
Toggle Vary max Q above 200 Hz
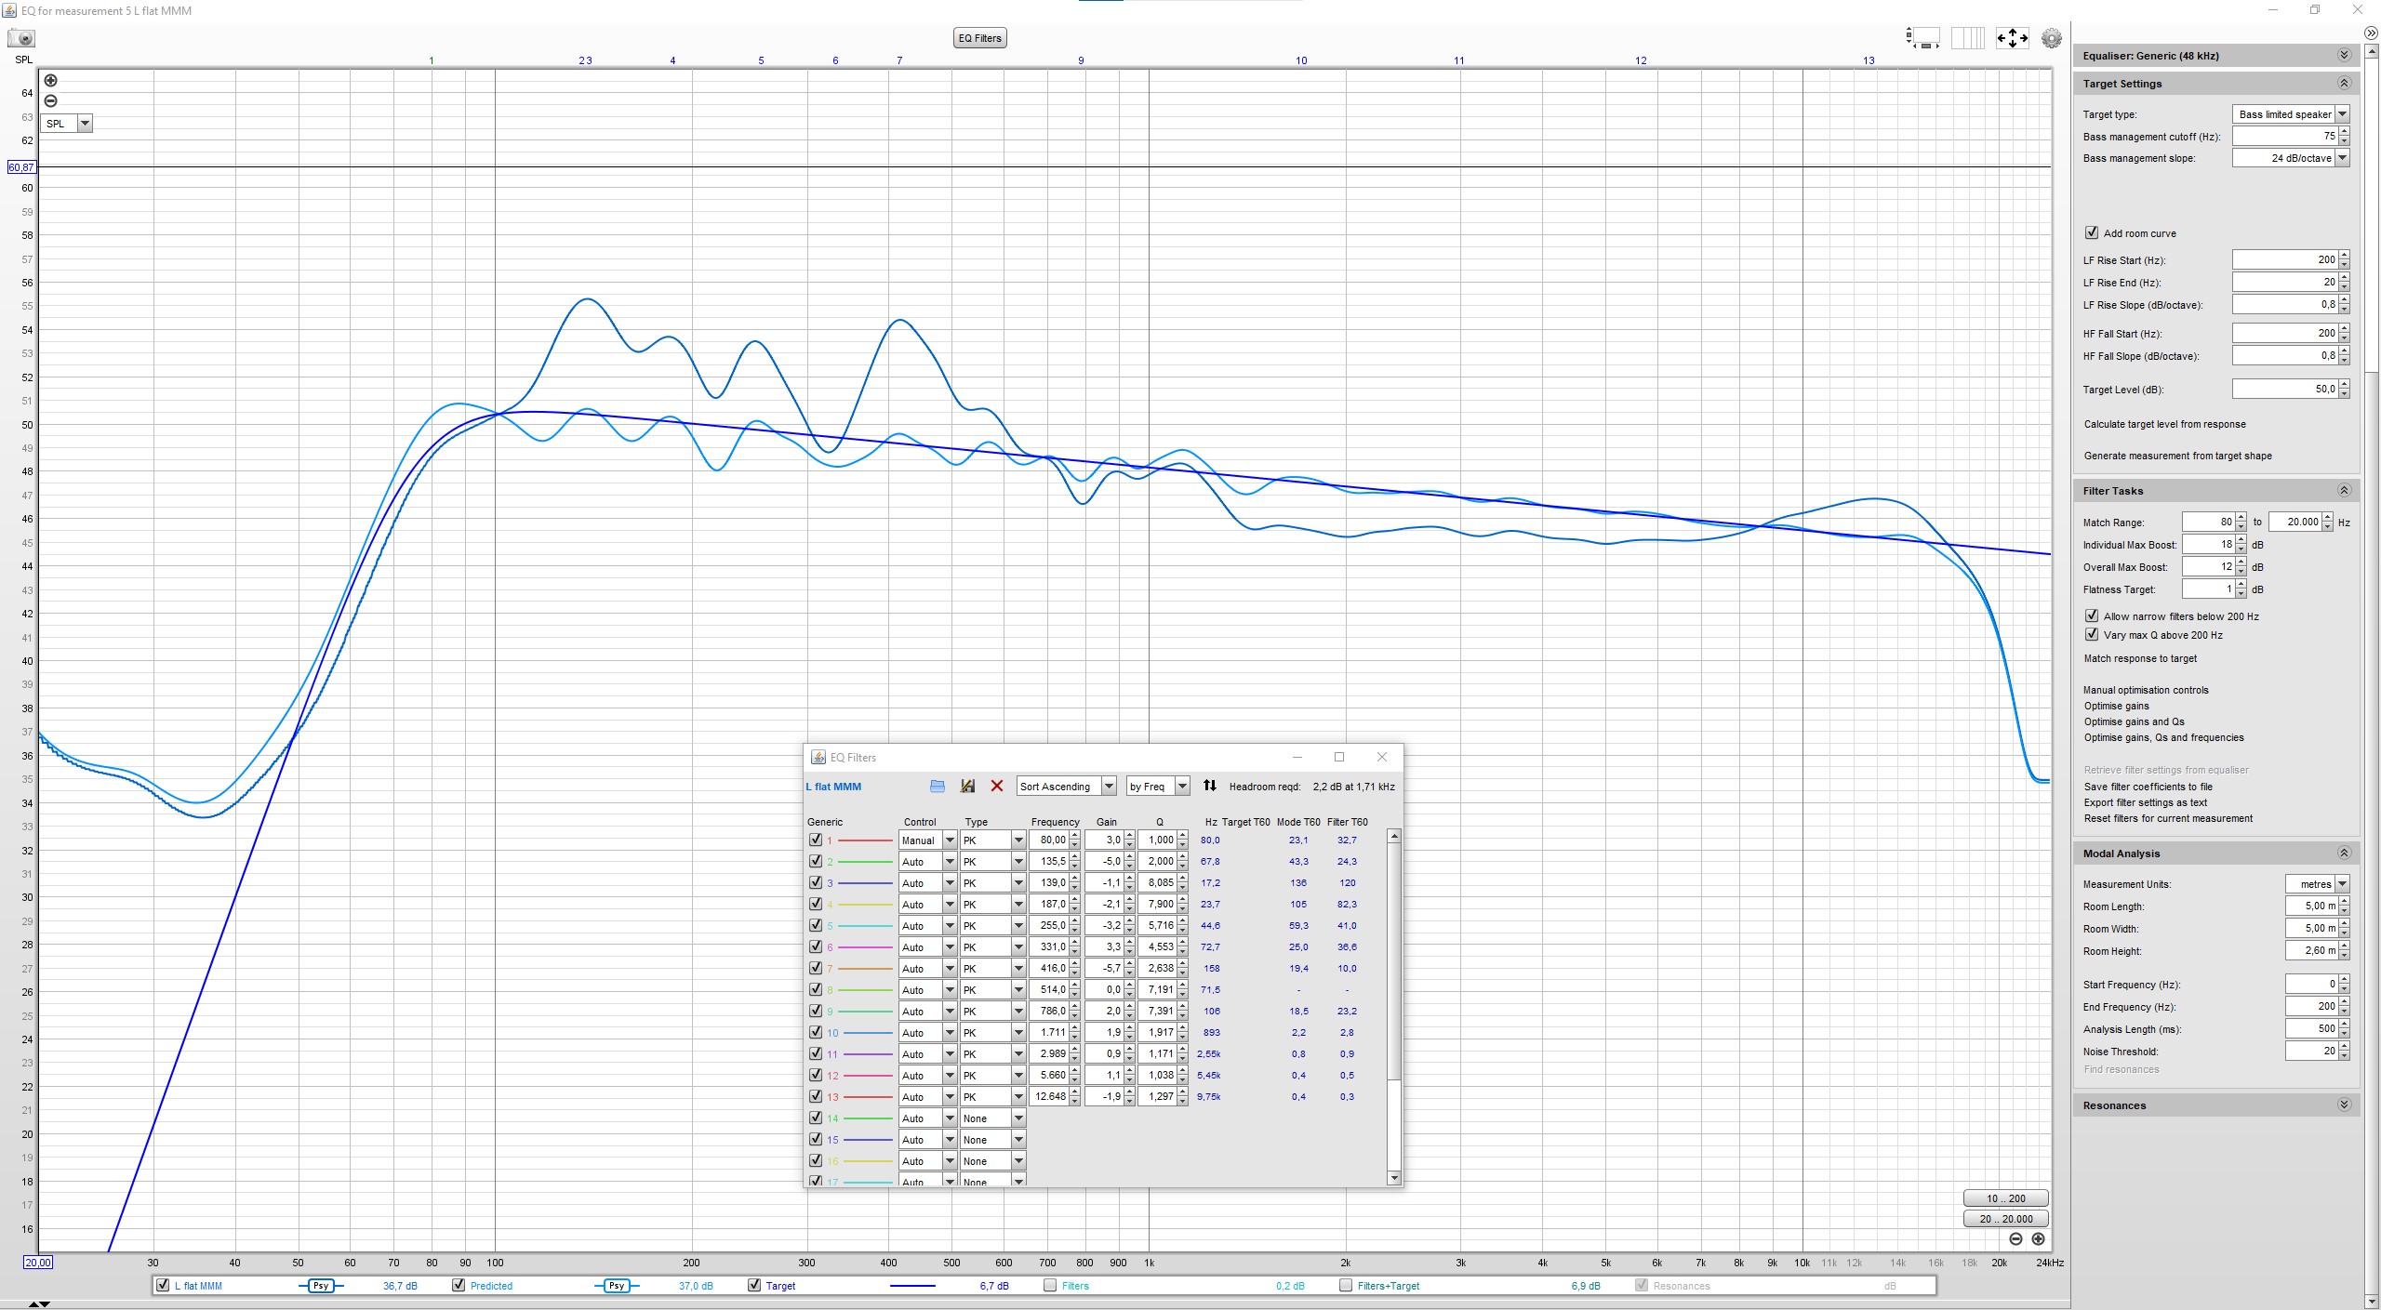(x=2092, y=635)
